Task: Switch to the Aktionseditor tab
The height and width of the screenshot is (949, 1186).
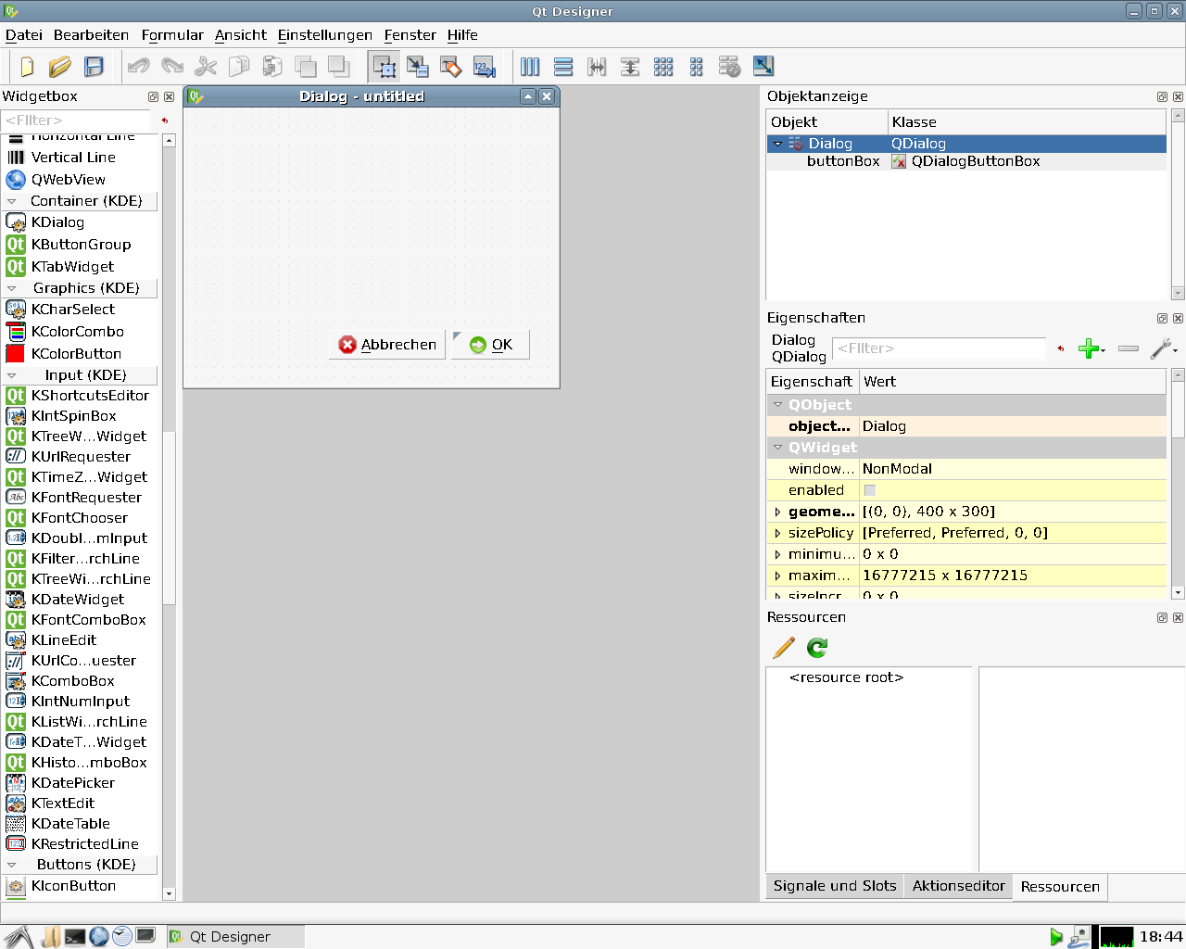Action: pyautogui.click(x=958, y=886)
